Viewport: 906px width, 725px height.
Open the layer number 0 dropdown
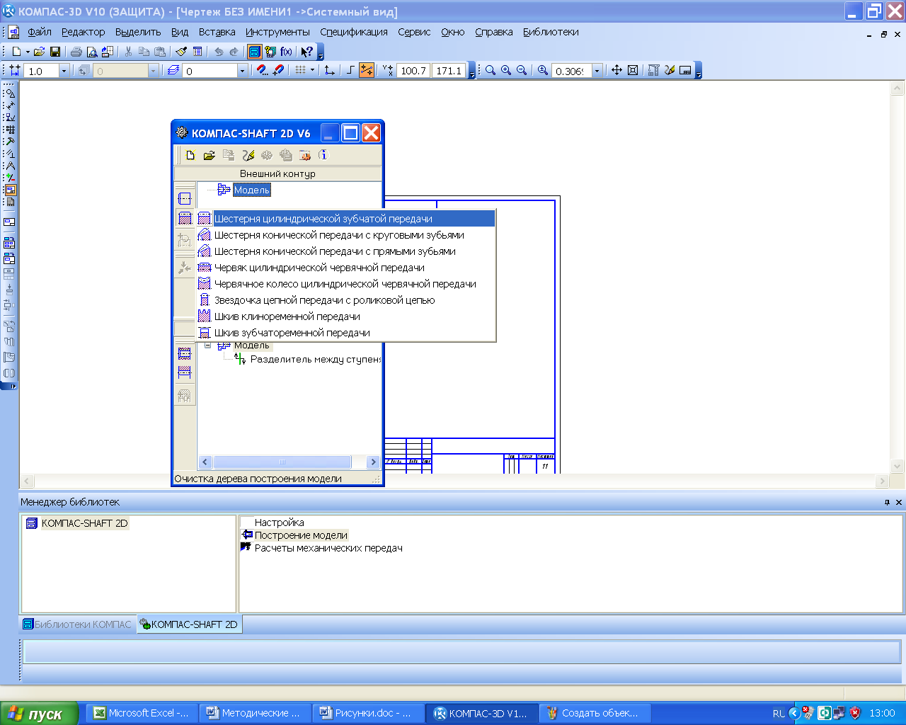[x=242, y=71]
